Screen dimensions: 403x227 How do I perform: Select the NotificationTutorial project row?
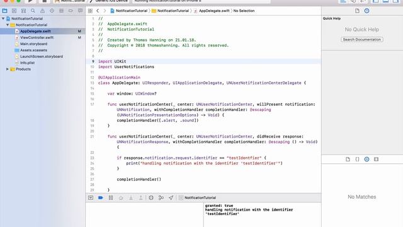(x=42, y=18)
